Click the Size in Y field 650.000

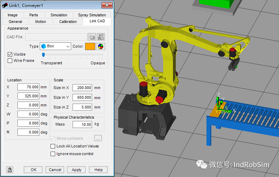[x=82, y=98]
